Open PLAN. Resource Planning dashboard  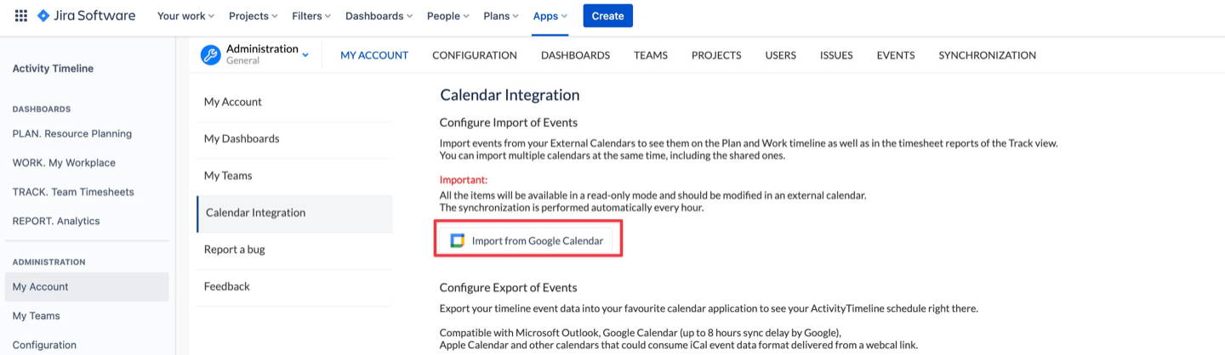tap(72, 133)
